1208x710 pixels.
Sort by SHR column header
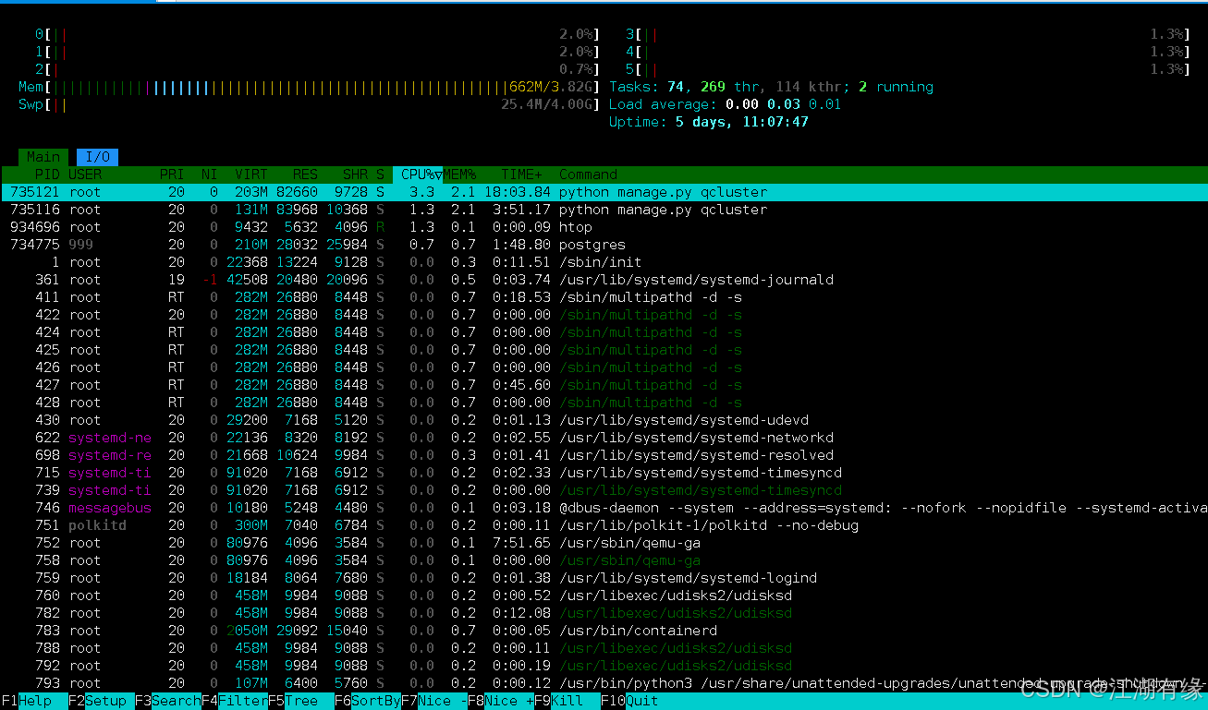355,174
